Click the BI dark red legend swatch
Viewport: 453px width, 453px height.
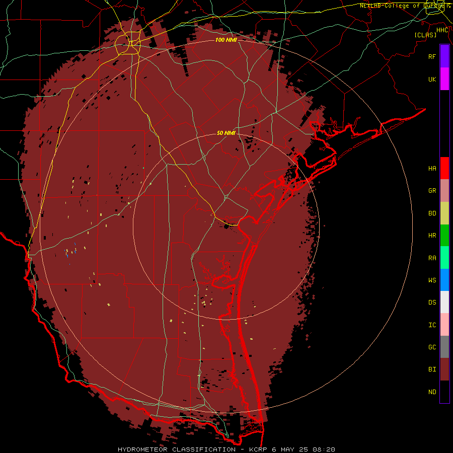pos(444,369)
